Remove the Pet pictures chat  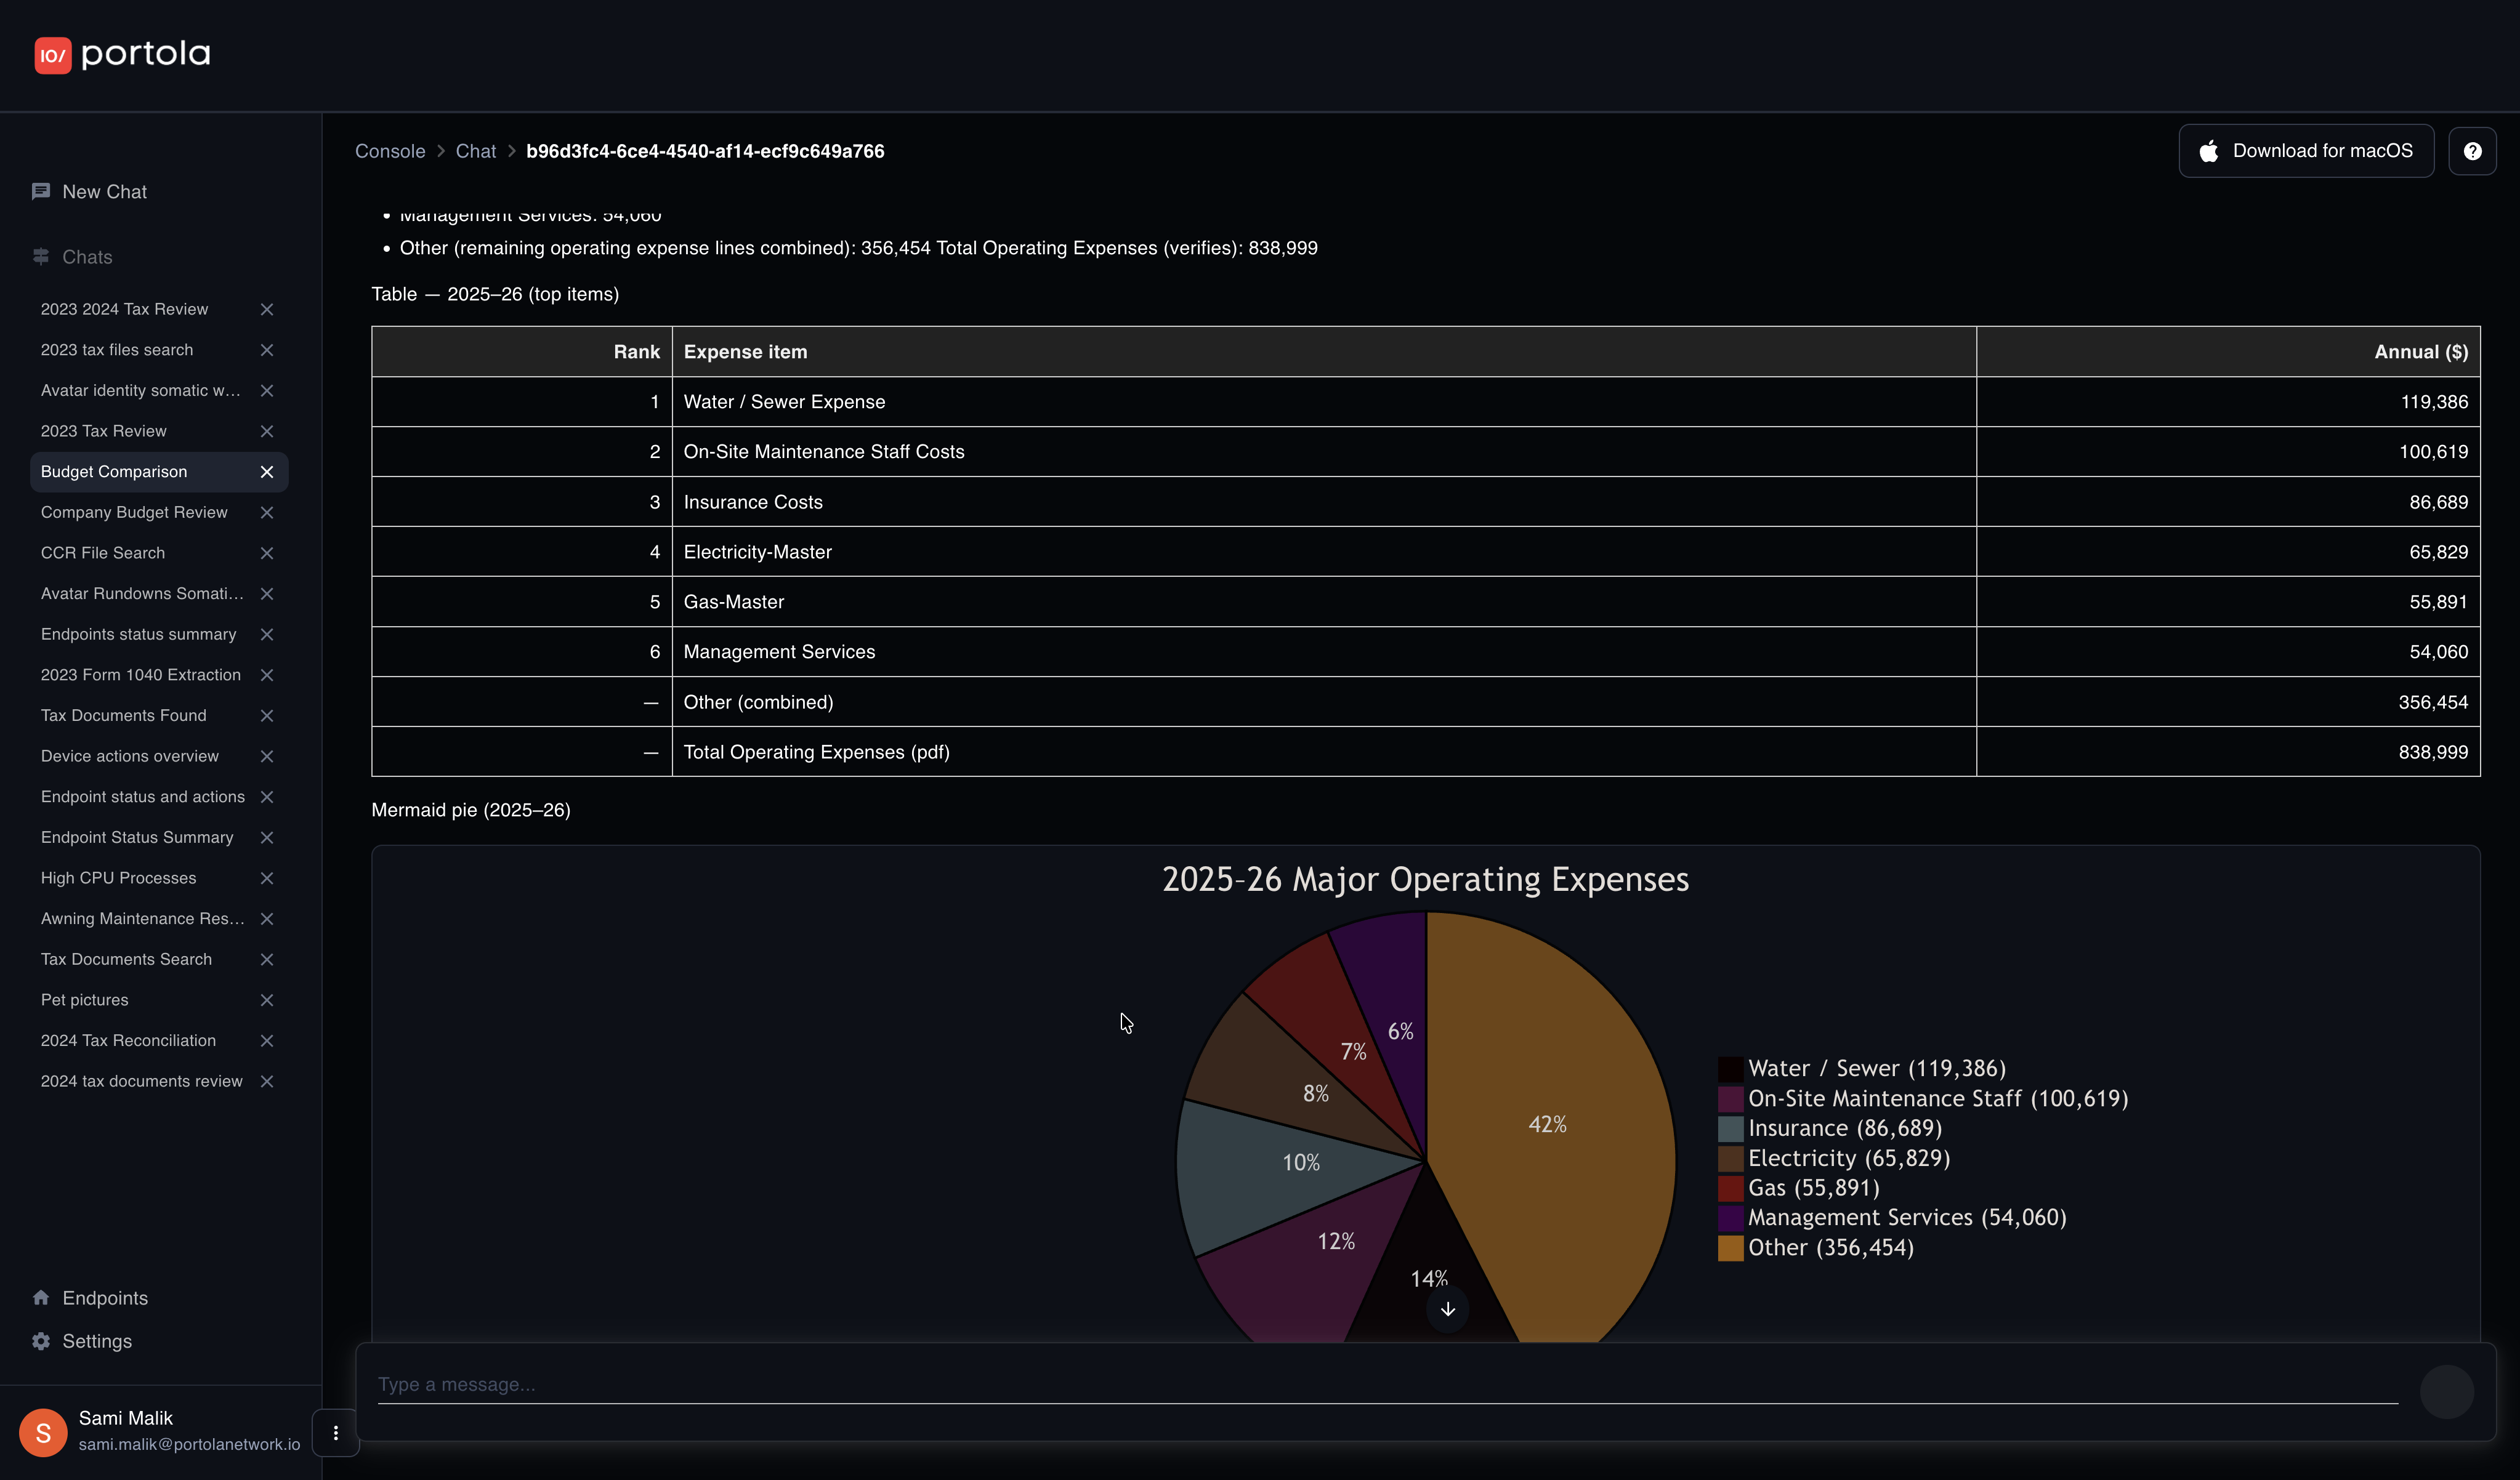(x=267, y=1000)
